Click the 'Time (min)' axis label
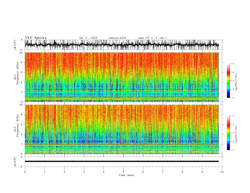 click(x=126, y=175)
